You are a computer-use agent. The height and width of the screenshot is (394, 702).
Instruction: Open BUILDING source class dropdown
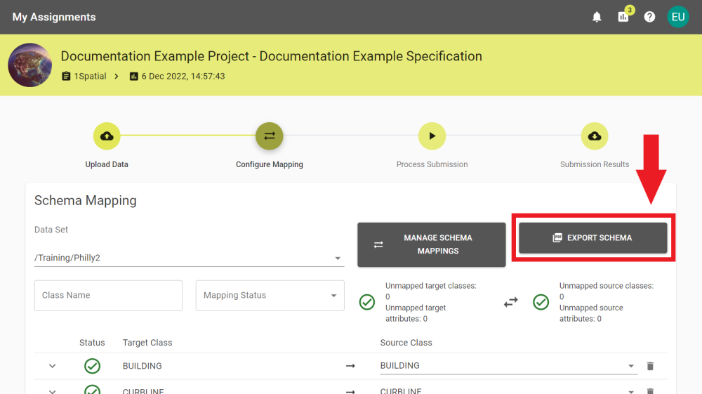(508, 366)
